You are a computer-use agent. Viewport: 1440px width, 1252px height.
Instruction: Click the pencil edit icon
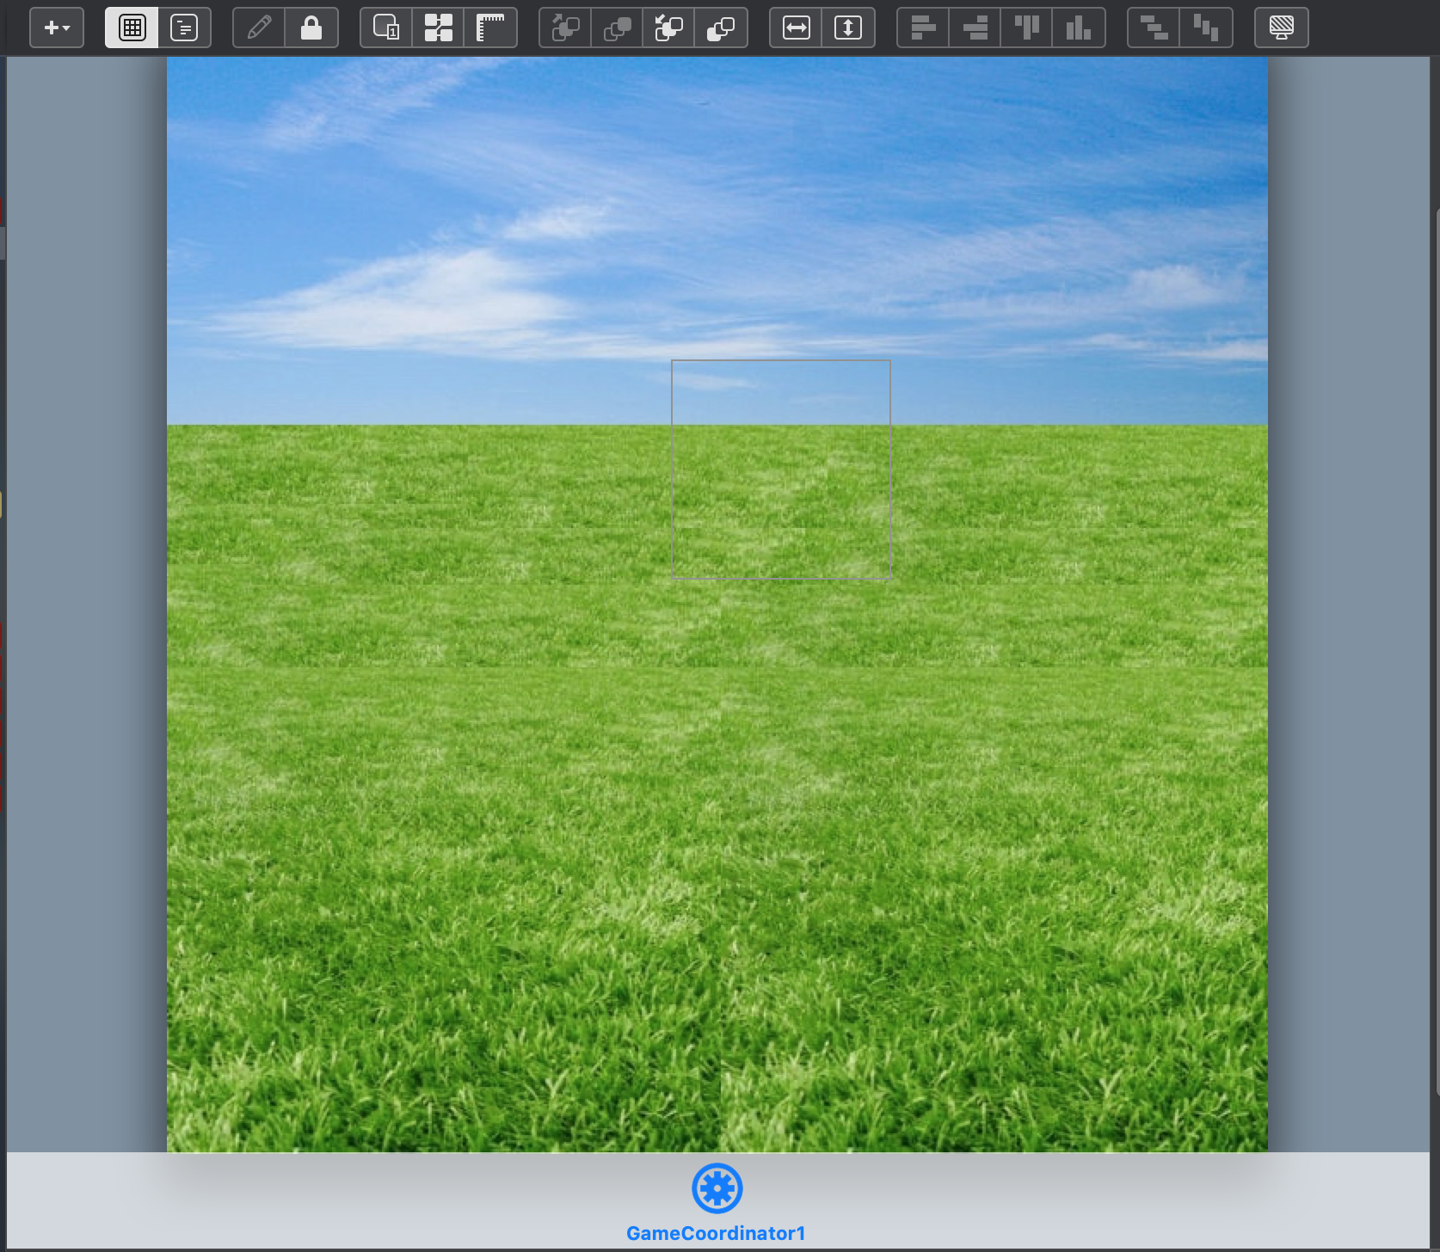pos(259,28)
